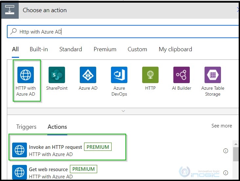Select the green HTTP connector icon

pos(150,75)
